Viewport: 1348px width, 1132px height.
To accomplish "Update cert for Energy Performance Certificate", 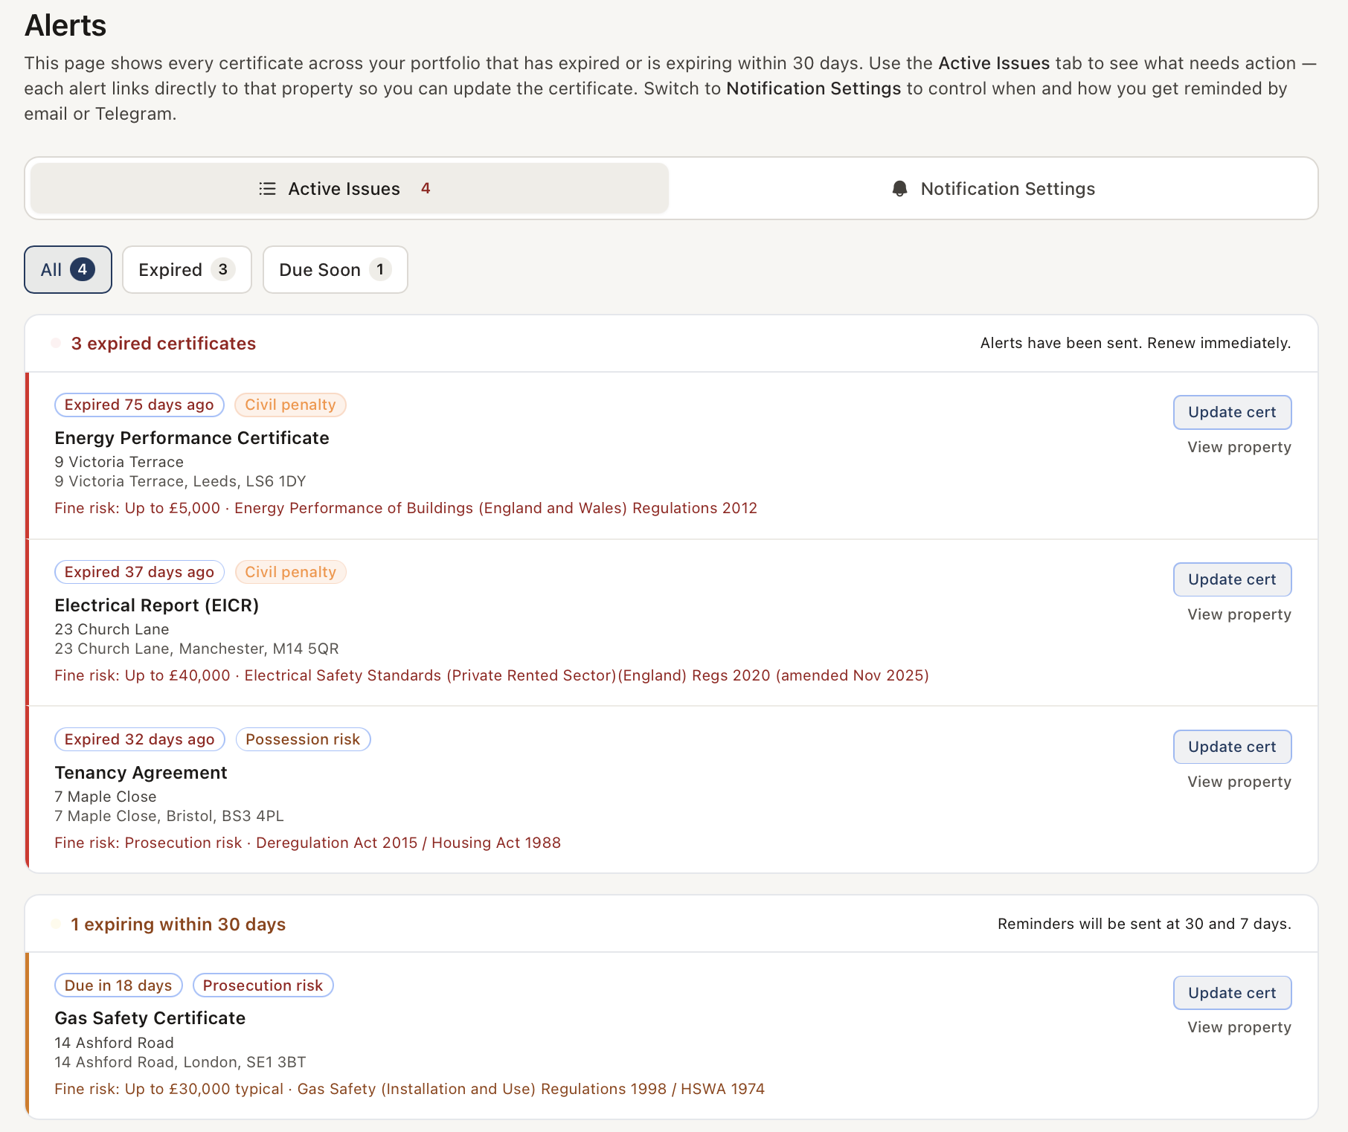I will point(1231,412).
